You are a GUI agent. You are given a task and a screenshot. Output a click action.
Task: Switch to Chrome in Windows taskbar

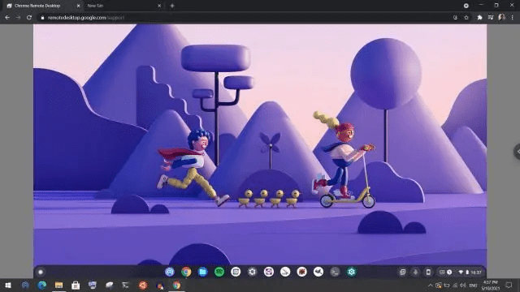tap(176, 285)
